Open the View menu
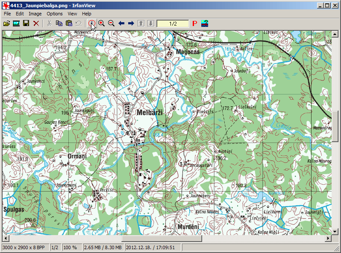Image resolution: width=341 pixels, height=253 pixels. pyautogui.click(x=72, y=14)
